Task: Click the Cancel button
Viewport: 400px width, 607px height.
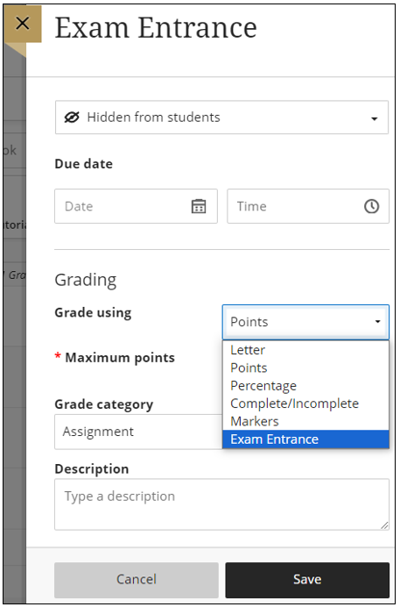Action: pos(137,580)
